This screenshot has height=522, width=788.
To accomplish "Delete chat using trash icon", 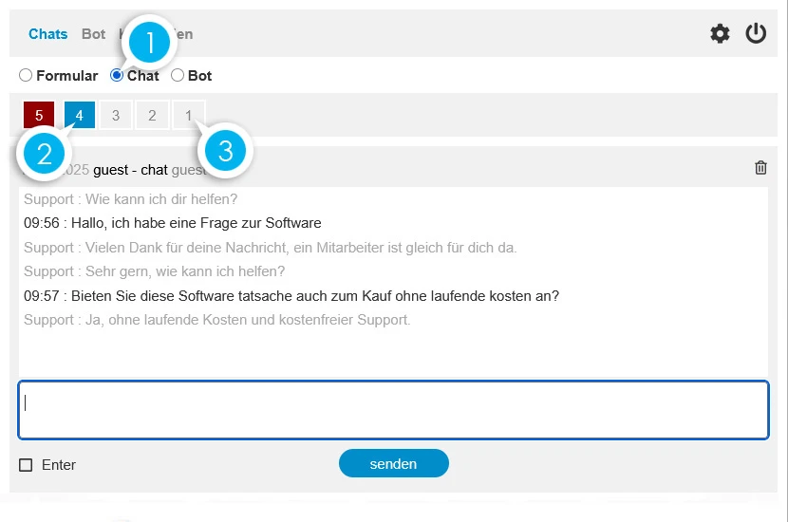I will point(760,168).
